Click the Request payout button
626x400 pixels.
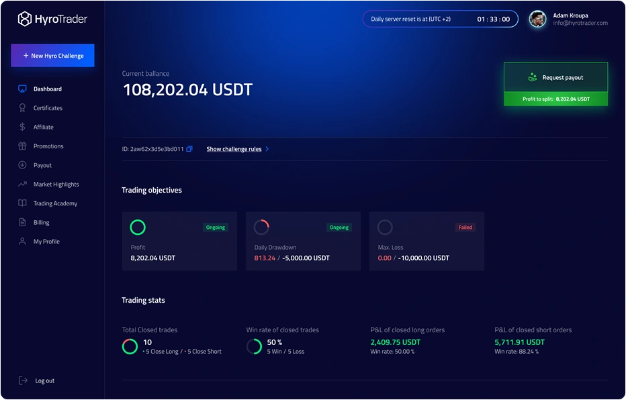click(x=555, y=77)
